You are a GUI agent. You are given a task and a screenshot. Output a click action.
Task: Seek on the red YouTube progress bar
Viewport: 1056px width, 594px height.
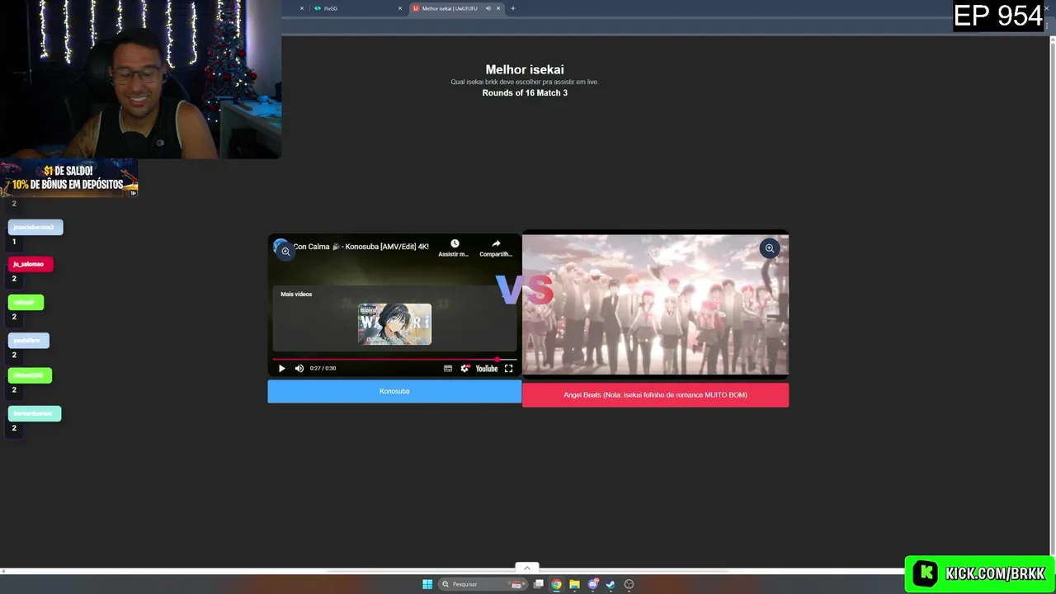394,360
